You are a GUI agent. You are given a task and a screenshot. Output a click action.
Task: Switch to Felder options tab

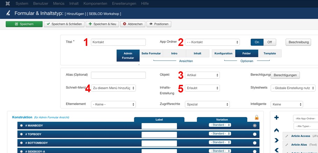tap(247, 54)
